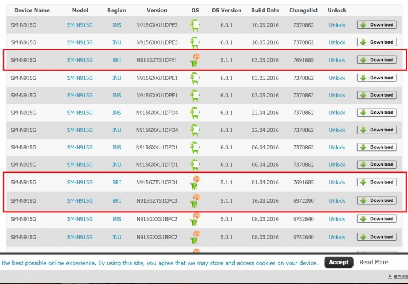Open INU region link in N915GXXU1DPE1 row
The width and height of the screenshot is (408, 284).
(x=117, y=78)
